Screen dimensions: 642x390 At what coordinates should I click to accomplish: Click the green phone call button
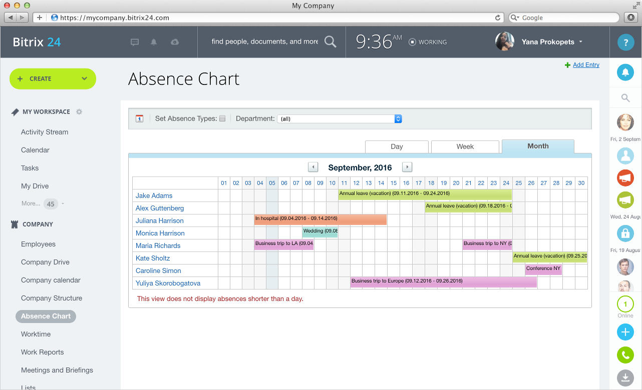pos(625,355)
